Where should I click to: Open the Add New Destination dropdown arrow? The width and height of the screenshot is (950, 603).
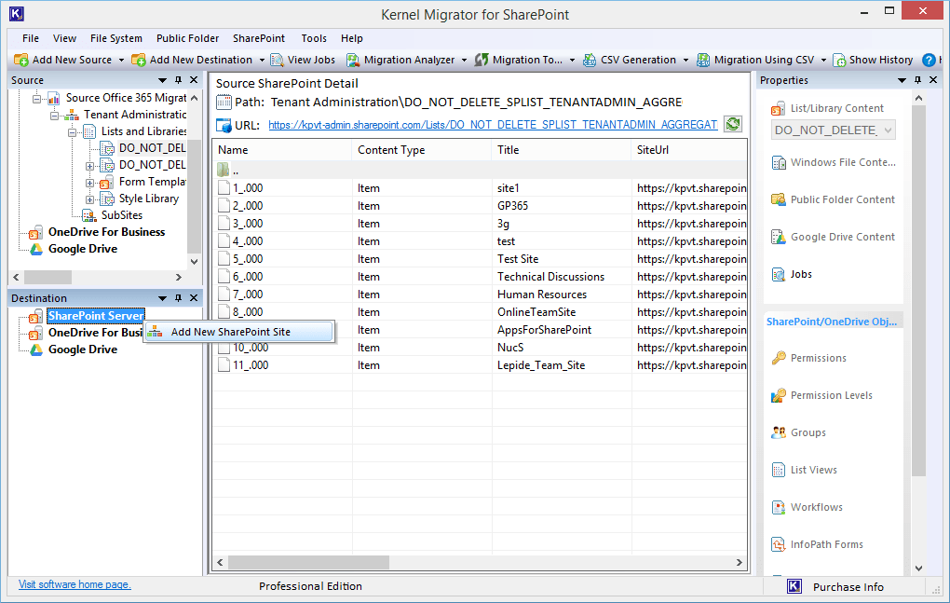click(x=262, y=60)
